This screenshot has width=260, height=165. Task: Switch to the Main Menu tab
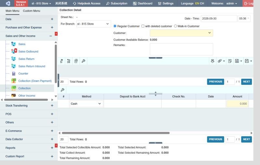pyautogui.click(x=12, y=11)
